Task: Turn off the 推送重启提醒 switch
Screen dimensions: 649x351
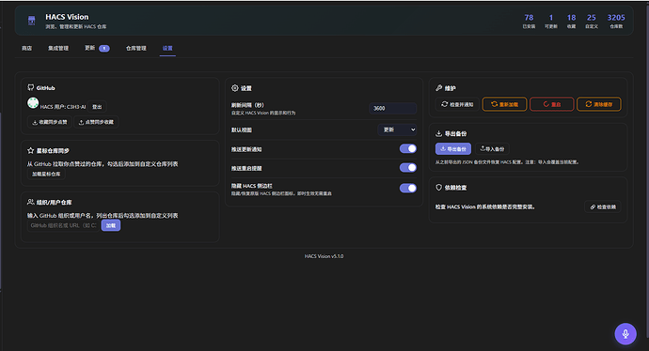Action: tap(407, 168)
